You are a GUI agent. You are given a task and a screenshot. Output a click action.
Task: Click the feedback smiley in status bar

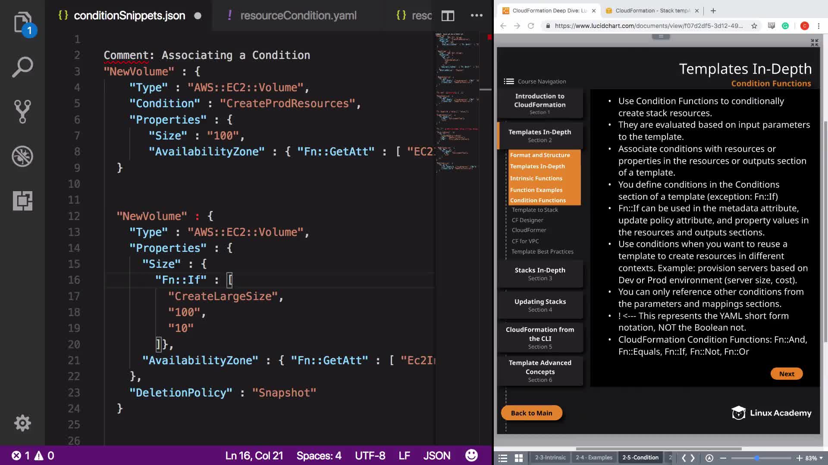tap(471, 456)
